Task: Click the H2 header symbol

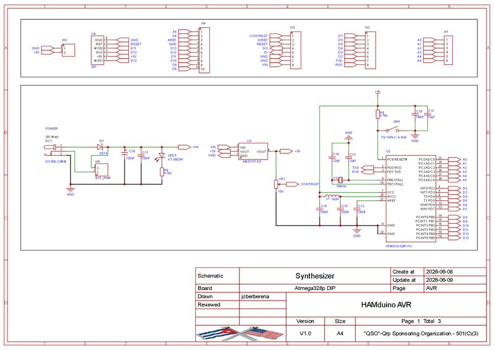Action: pos(370,50)
